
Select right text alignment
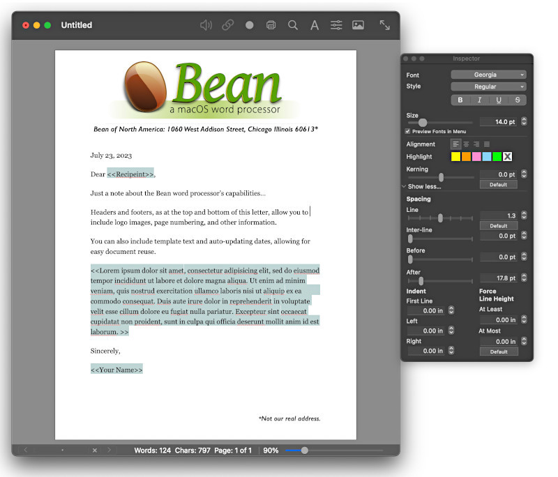pyautogui.click(x=476, y=144)
